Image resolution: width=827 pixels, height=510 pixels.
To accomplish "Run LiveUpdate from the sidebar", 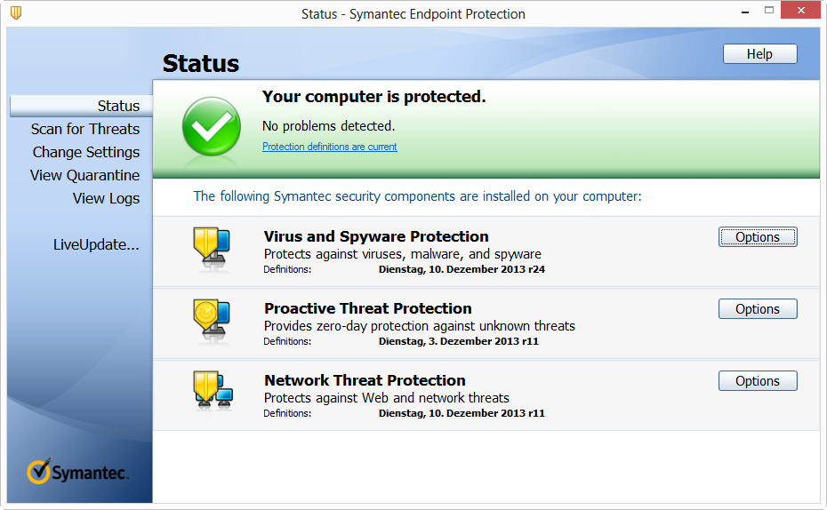I will point(96,244).
